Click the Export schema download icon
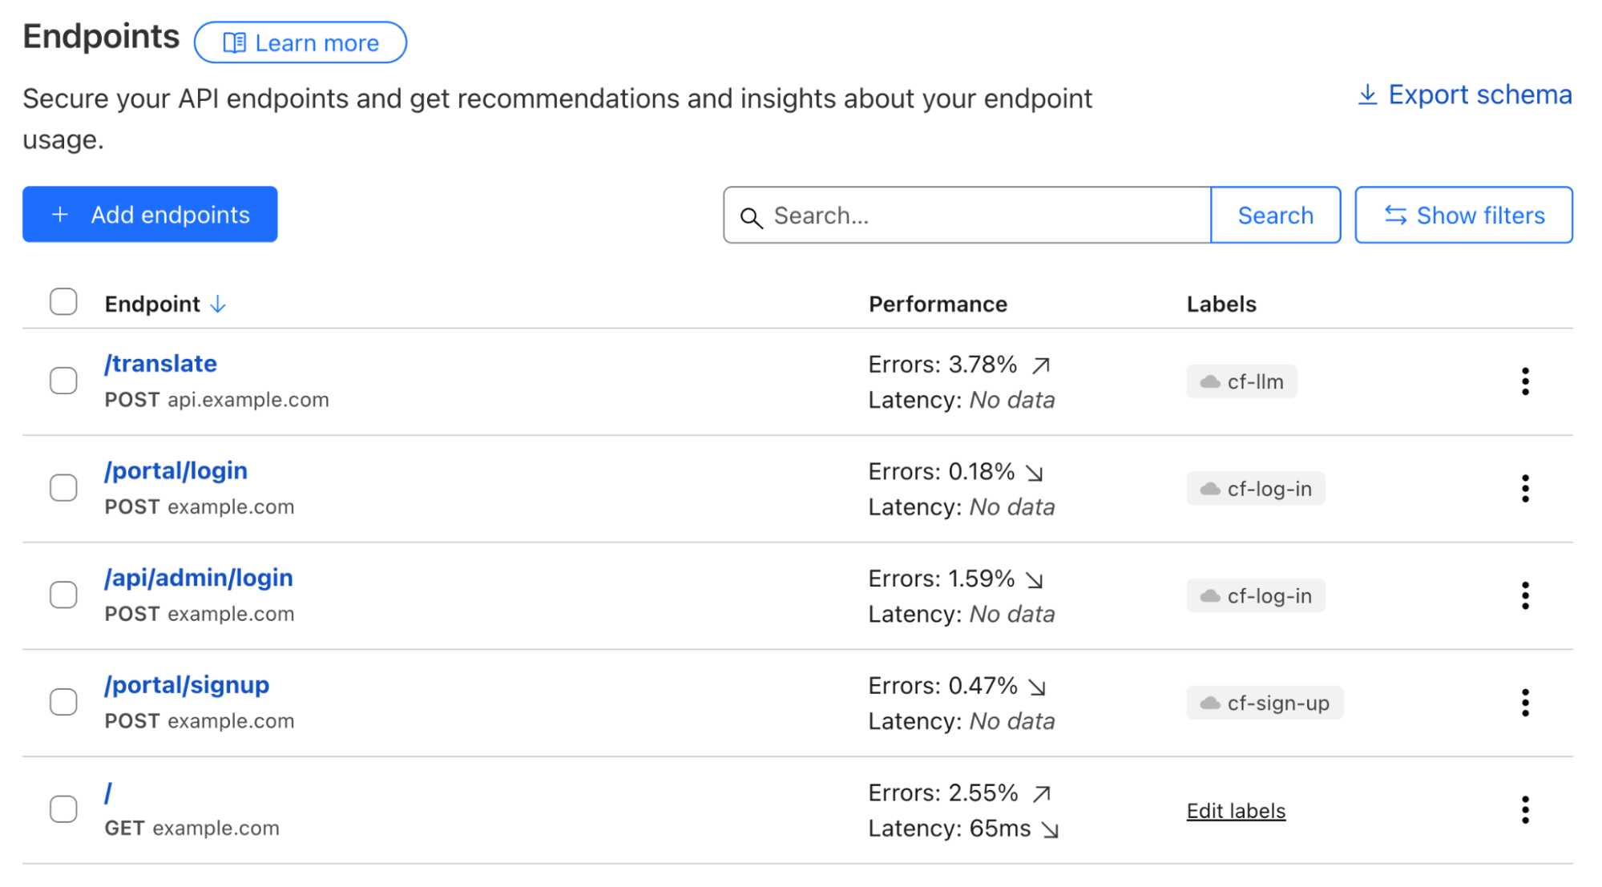 click(1367, 95)
